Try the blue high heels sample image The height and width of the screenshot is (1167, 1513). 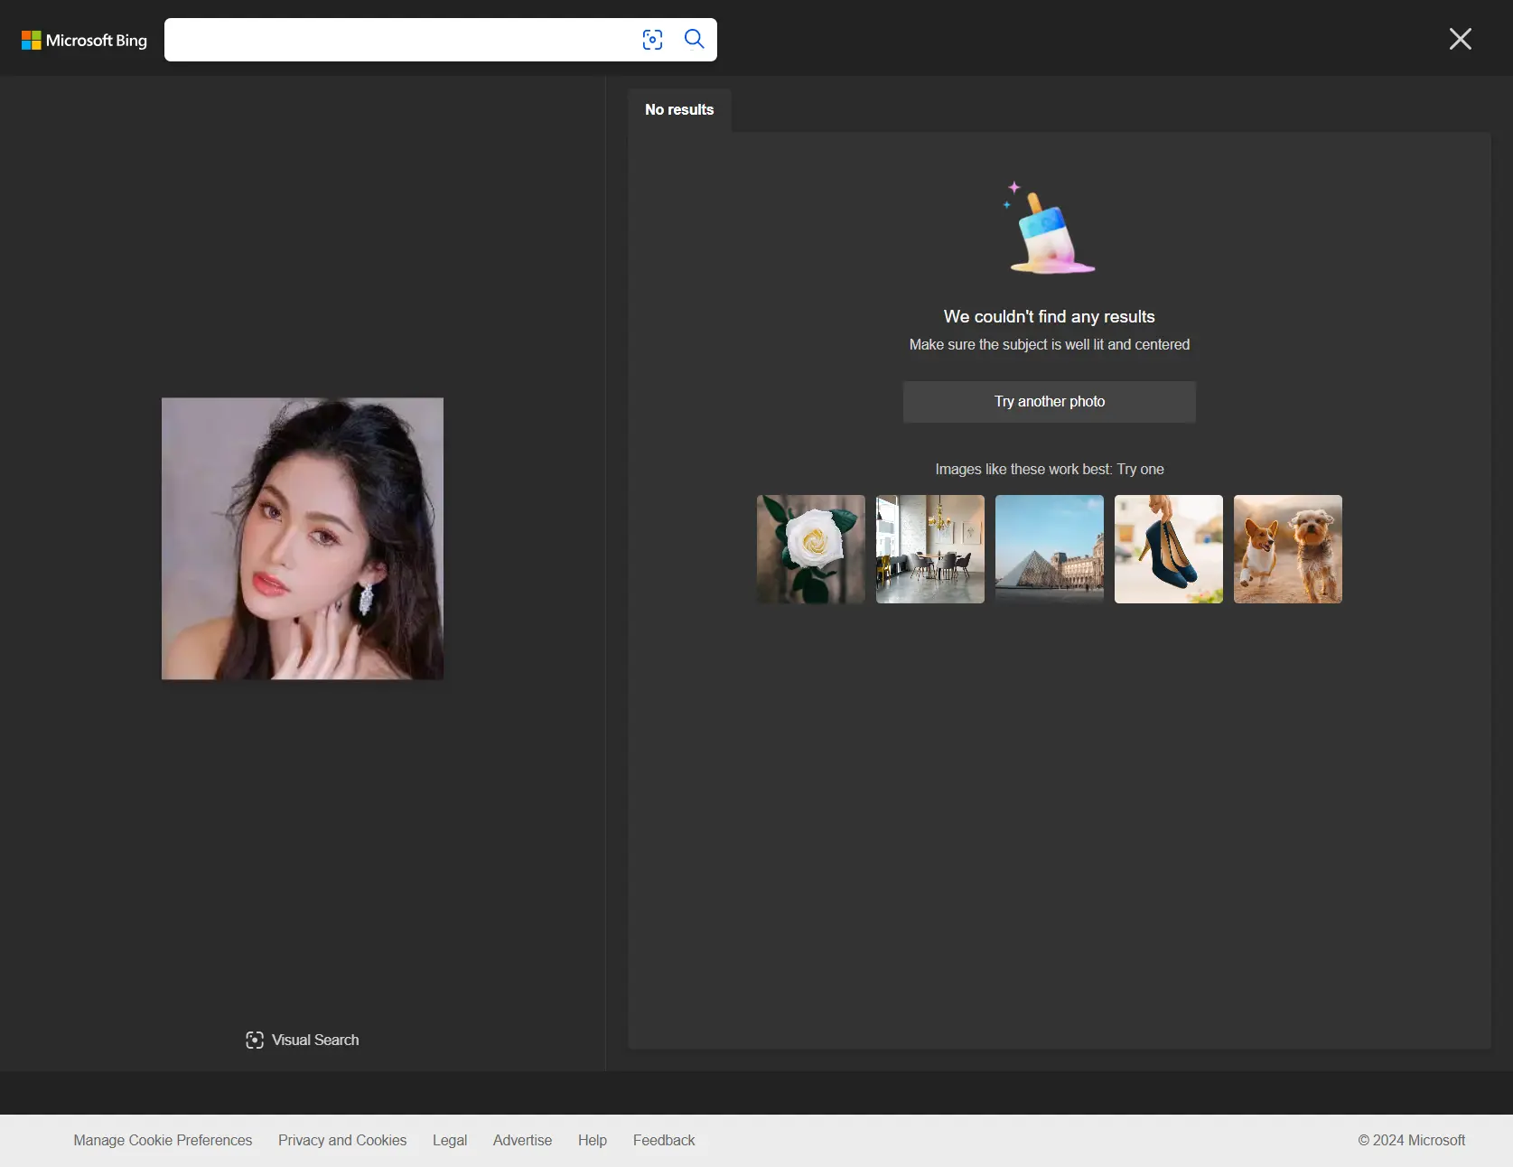pyautogui.click(x=1168, y=549)
